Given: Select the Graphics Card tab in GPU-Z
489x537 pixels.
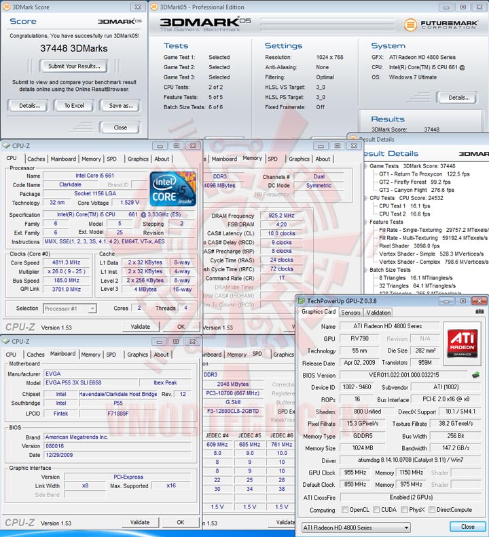Looking at the screenshot, I should [x=319, y=312].
